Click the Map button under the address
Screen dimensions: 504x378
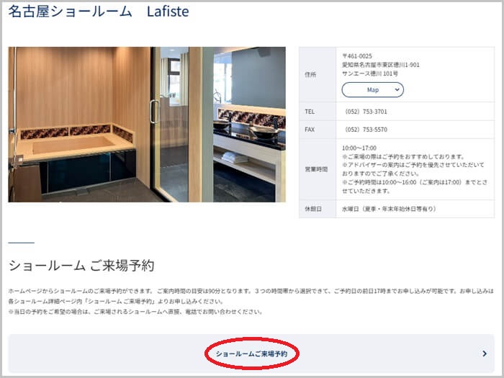pyautogui.click(x=372, y=90)
